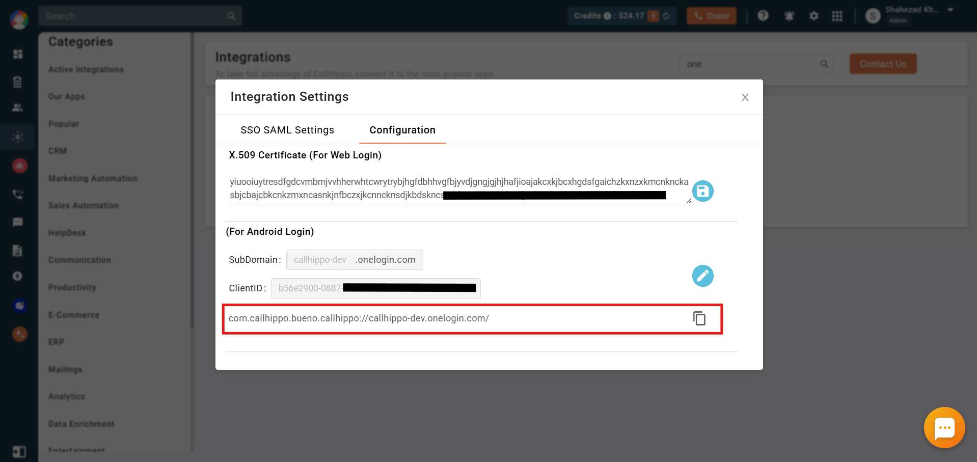Click the categories list scrollbar
Viewport: 977px width, 462px height.
coord(192,181)
